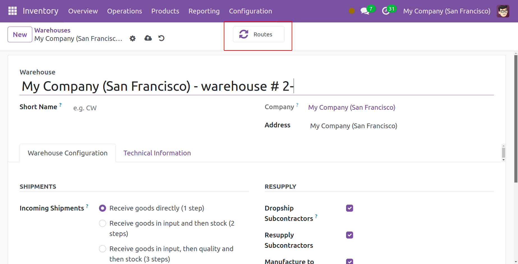Discard changes with the undo arrow icon
This screenshot has width=518, height=264.
tap(161, 38)
